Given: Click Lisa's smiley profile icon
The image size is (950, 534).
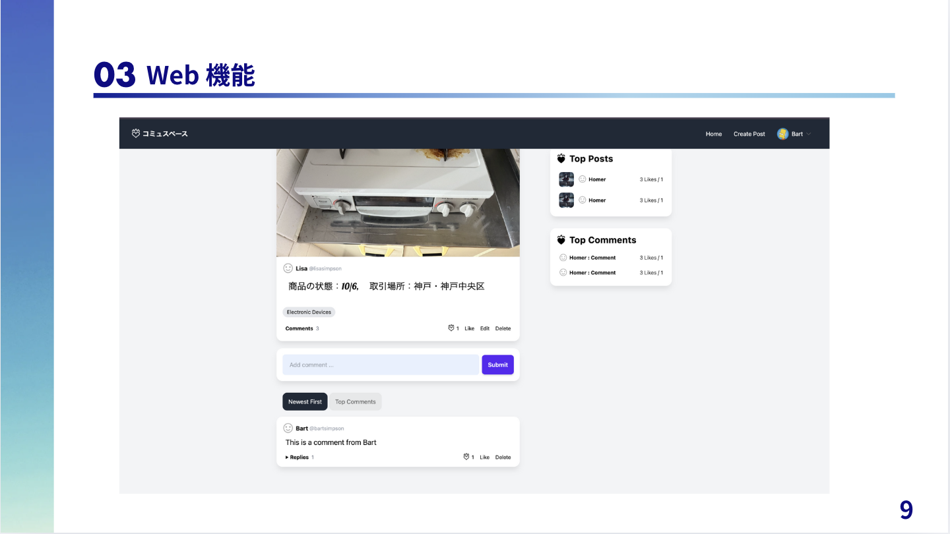Looking at the screenshot, I should (x=288, y=268).
